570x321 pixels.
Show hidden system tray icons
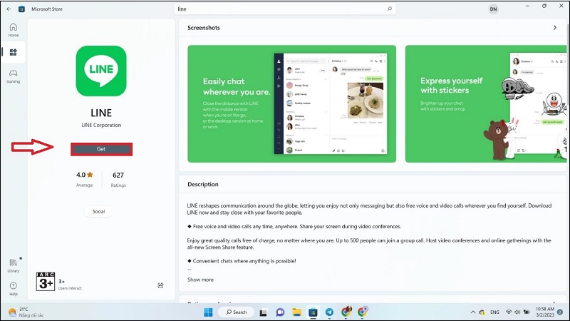coord(473,312)
